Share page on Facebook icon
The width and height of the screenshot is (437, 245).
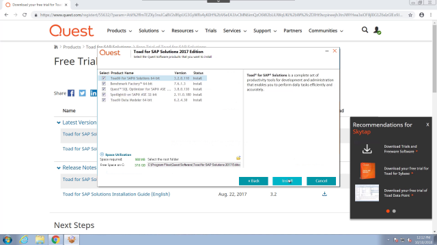(x=71, y=93)
